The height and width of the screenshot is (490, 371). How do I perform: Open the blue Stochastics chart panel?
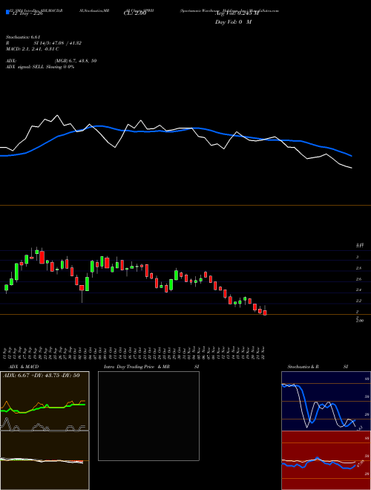click(x=326, y=401)
